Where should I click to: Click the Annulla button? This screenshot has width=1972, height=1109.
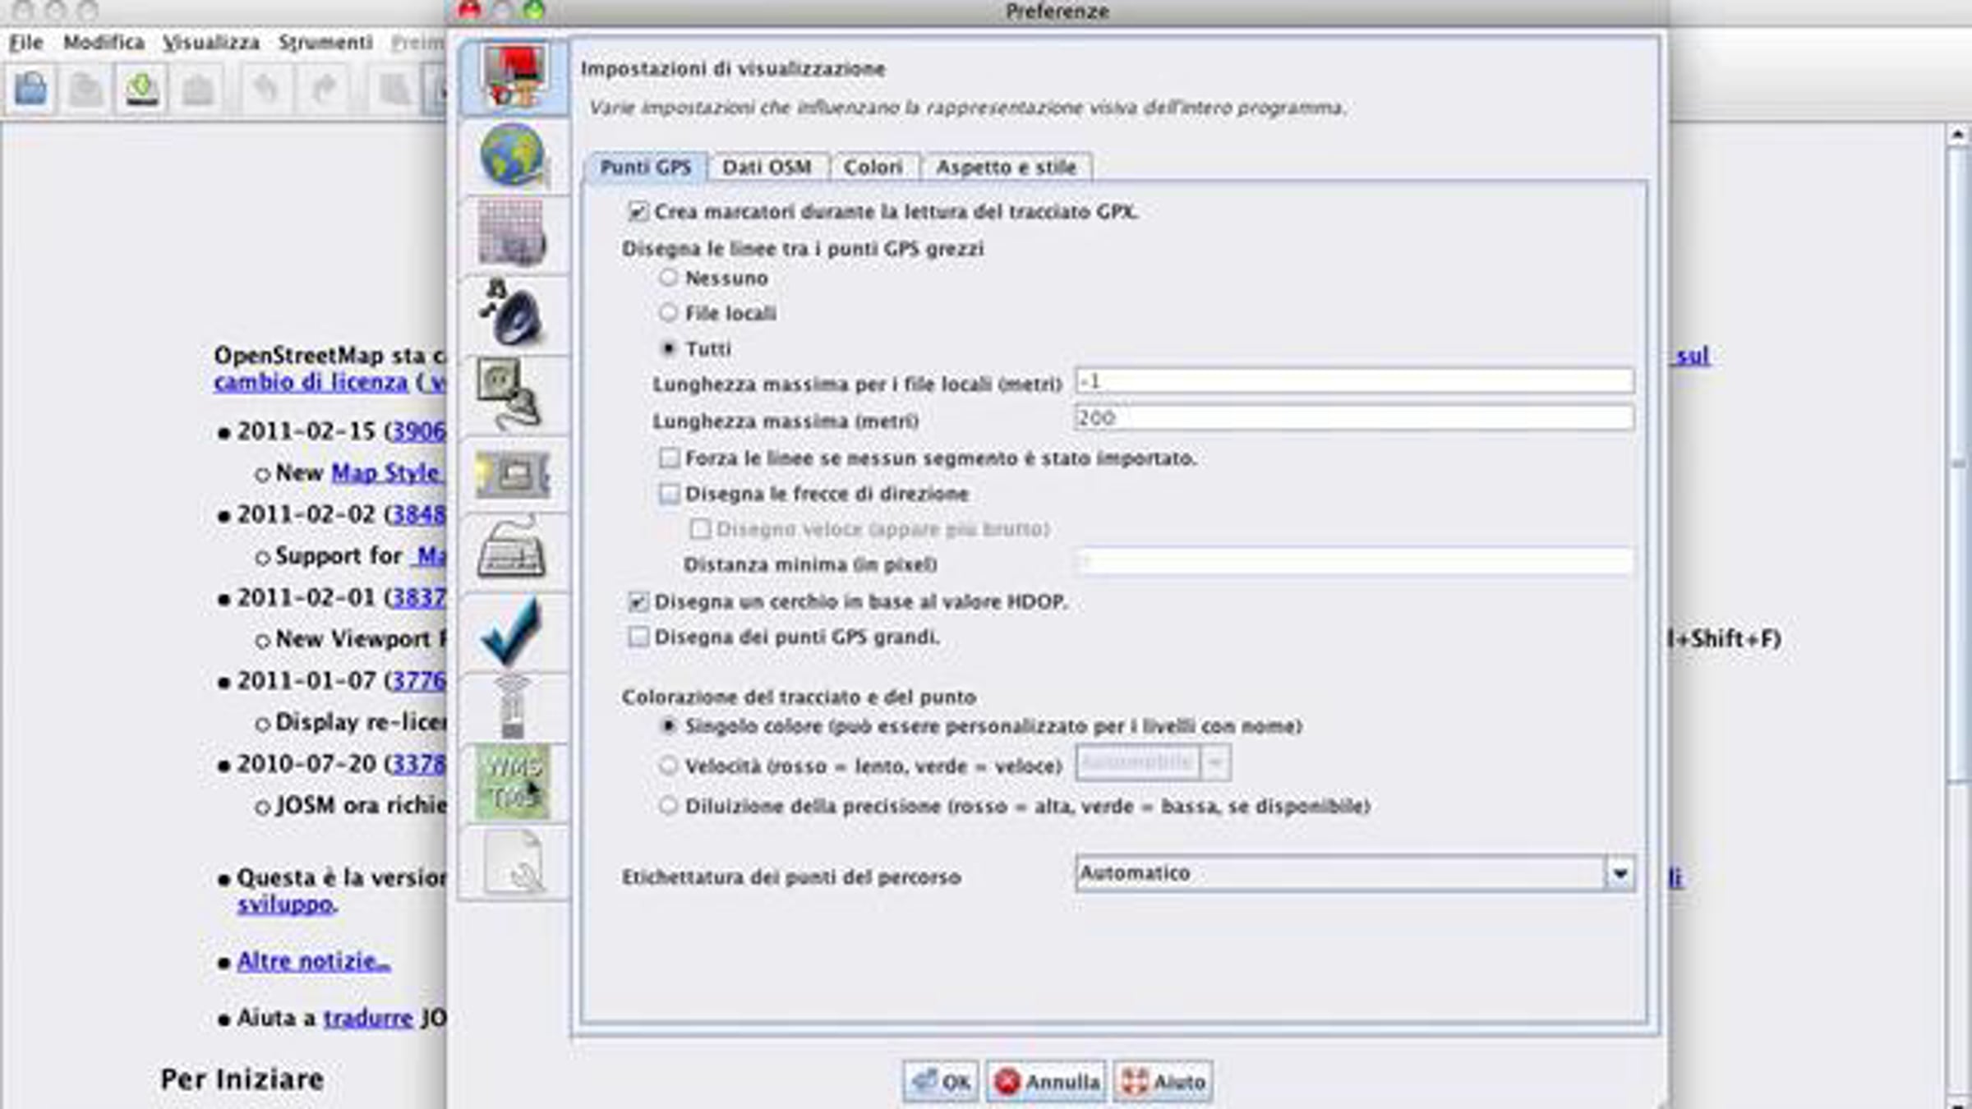[x=1047, y=1082]
